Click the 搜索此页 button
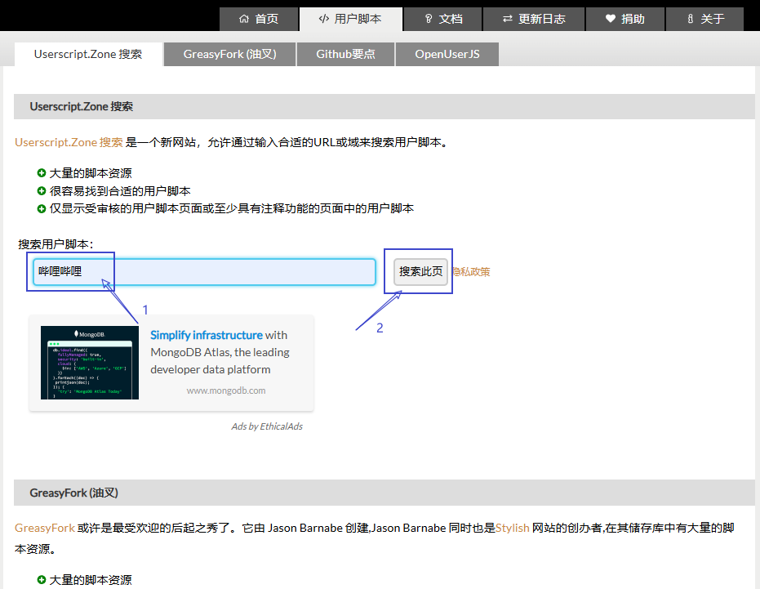 coord(420,272)
